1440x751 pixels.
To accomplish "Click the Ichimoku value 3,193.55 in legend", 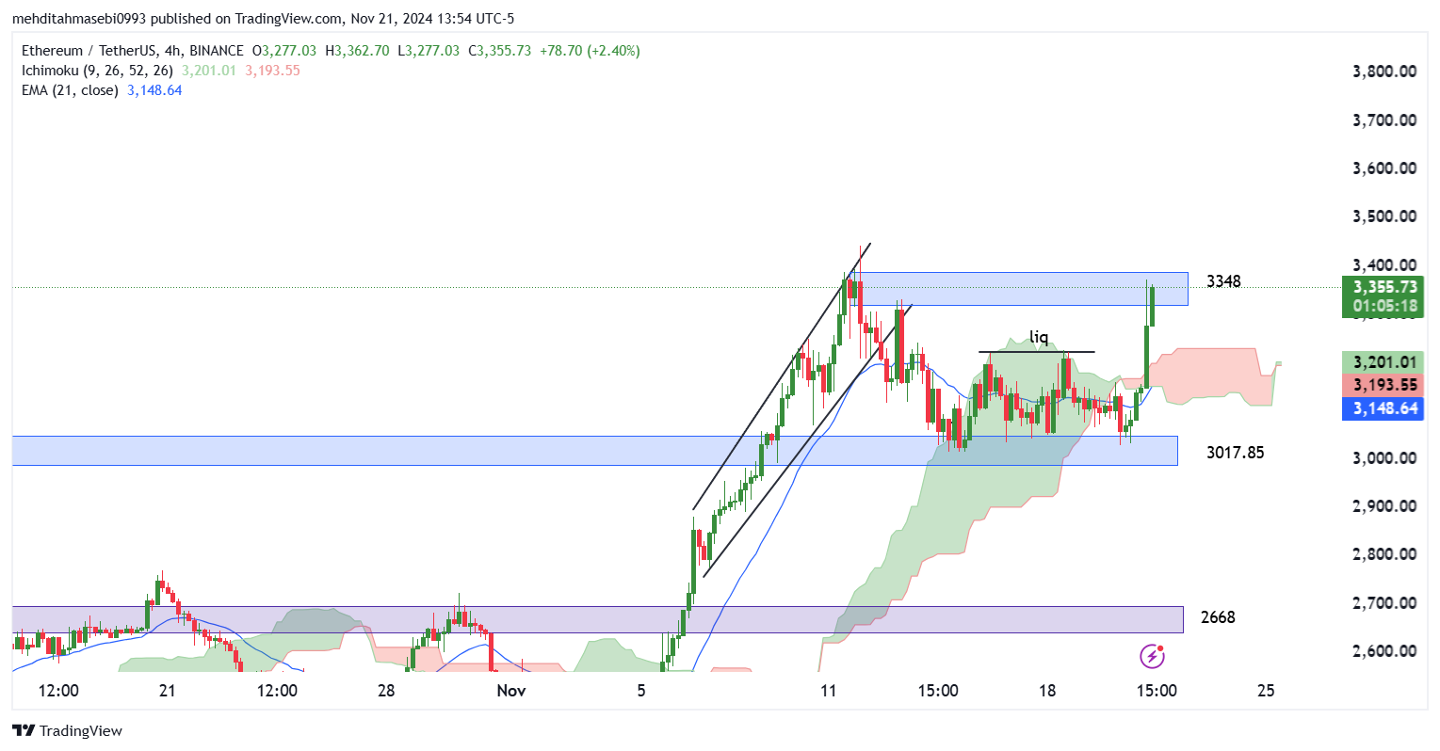I will tap(273, 71).
